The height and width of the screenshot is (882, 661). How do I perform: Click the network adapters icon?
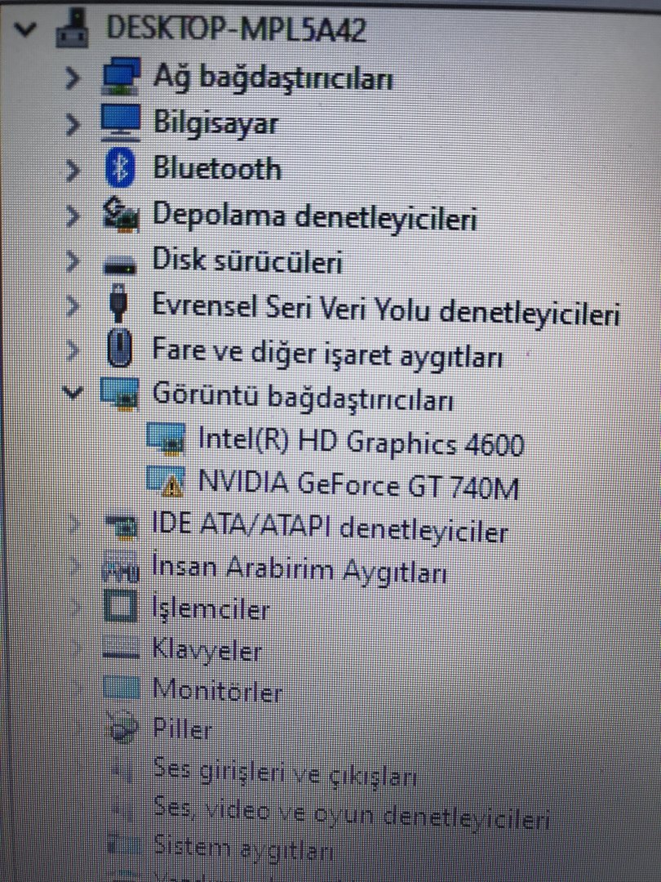(x=120, y=76)
